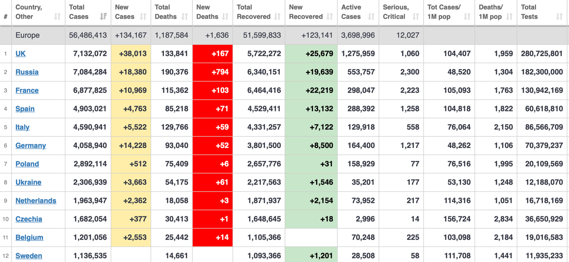This screenshot has width=569, height=262.
Task: Open the Germany country link
Action: 31,145
